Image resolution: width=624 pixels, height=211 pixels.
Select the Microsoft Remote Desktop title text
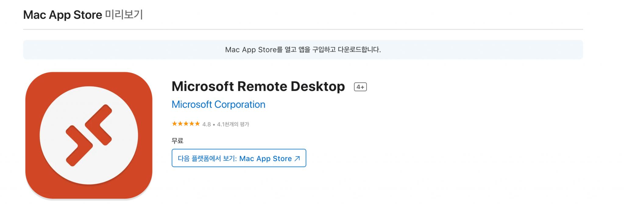(x=258, y=86)
